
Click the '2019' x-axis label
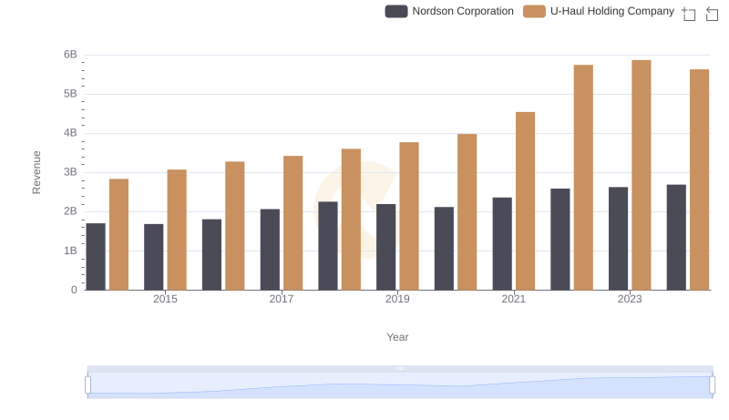[397, 299]
